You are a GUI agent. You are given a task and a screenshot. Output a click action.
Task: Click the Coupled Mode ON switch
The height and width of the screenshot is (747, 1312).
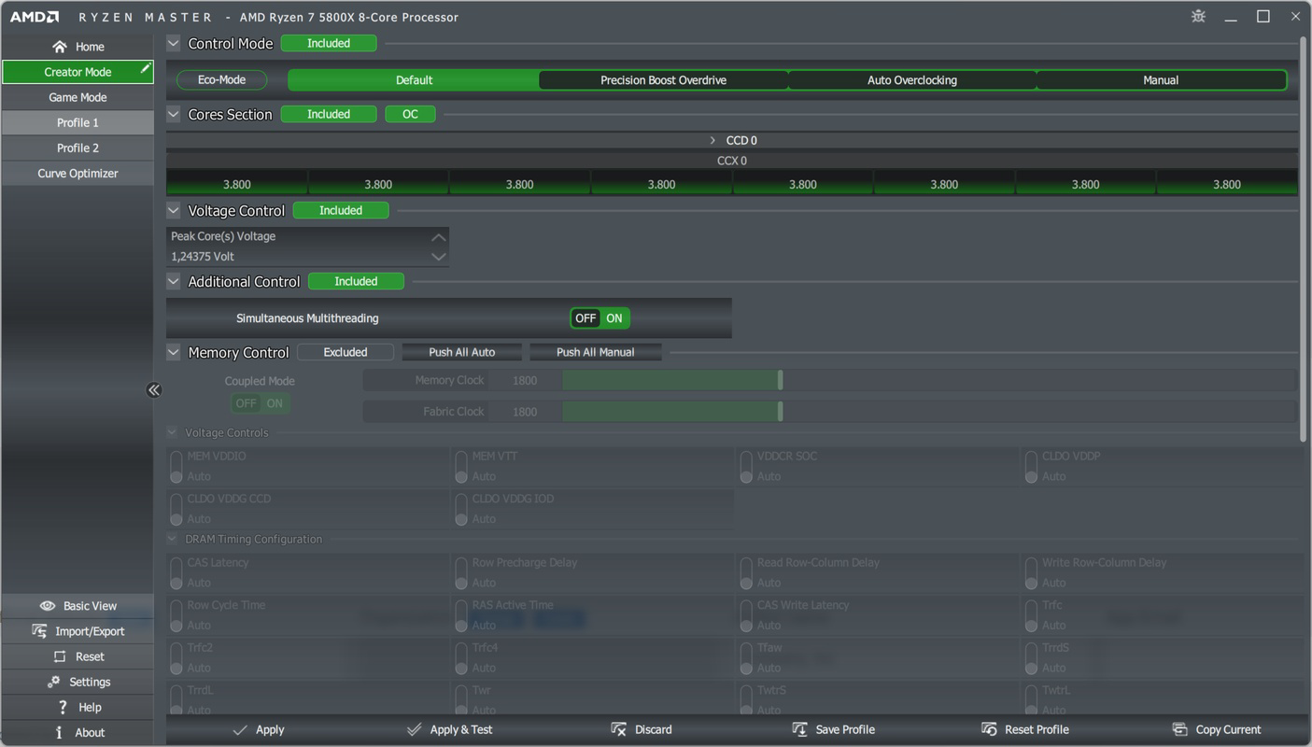click(x=275, y=403)
